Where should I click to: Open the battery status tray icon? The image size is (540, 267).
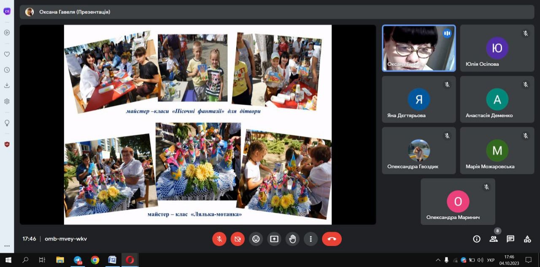coord(472,260)
